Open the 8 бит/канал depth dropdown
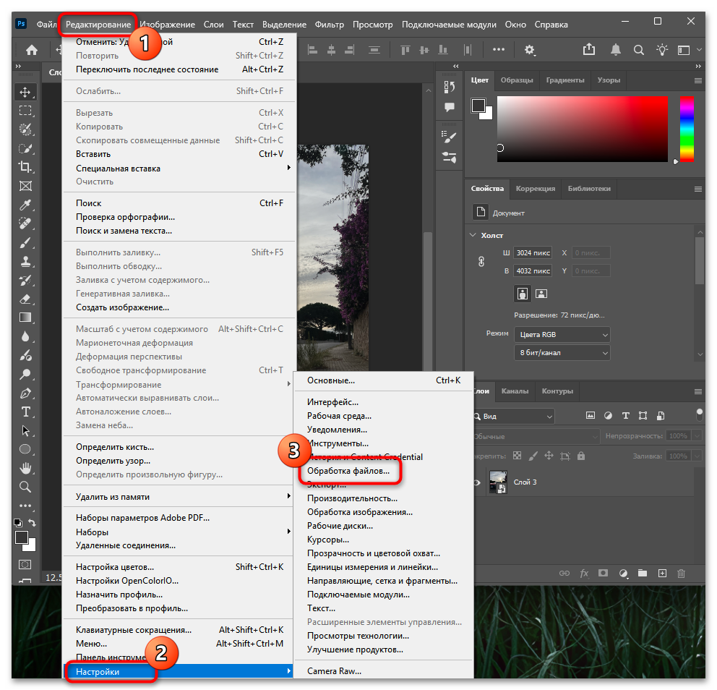 (x=562, y=353)
